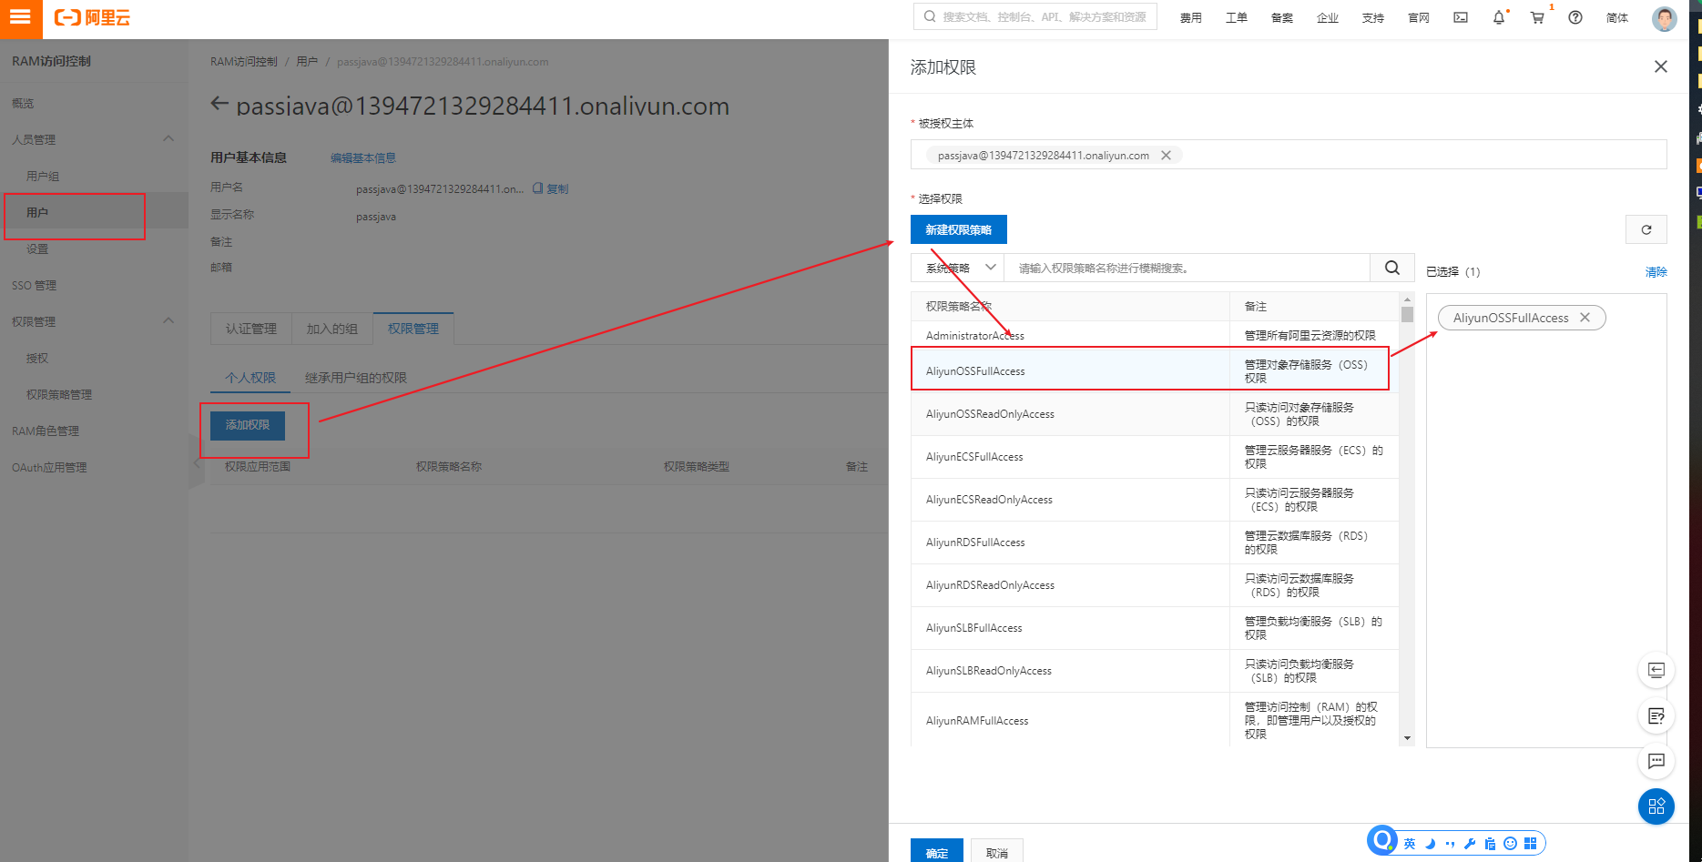Click the notification bell icon
The height and width of the screenshot is (862, 1702).
click(1498, 17)
